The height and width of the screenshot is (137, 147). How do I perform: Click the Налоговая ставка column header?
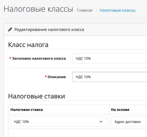click(x=27, y=110)
